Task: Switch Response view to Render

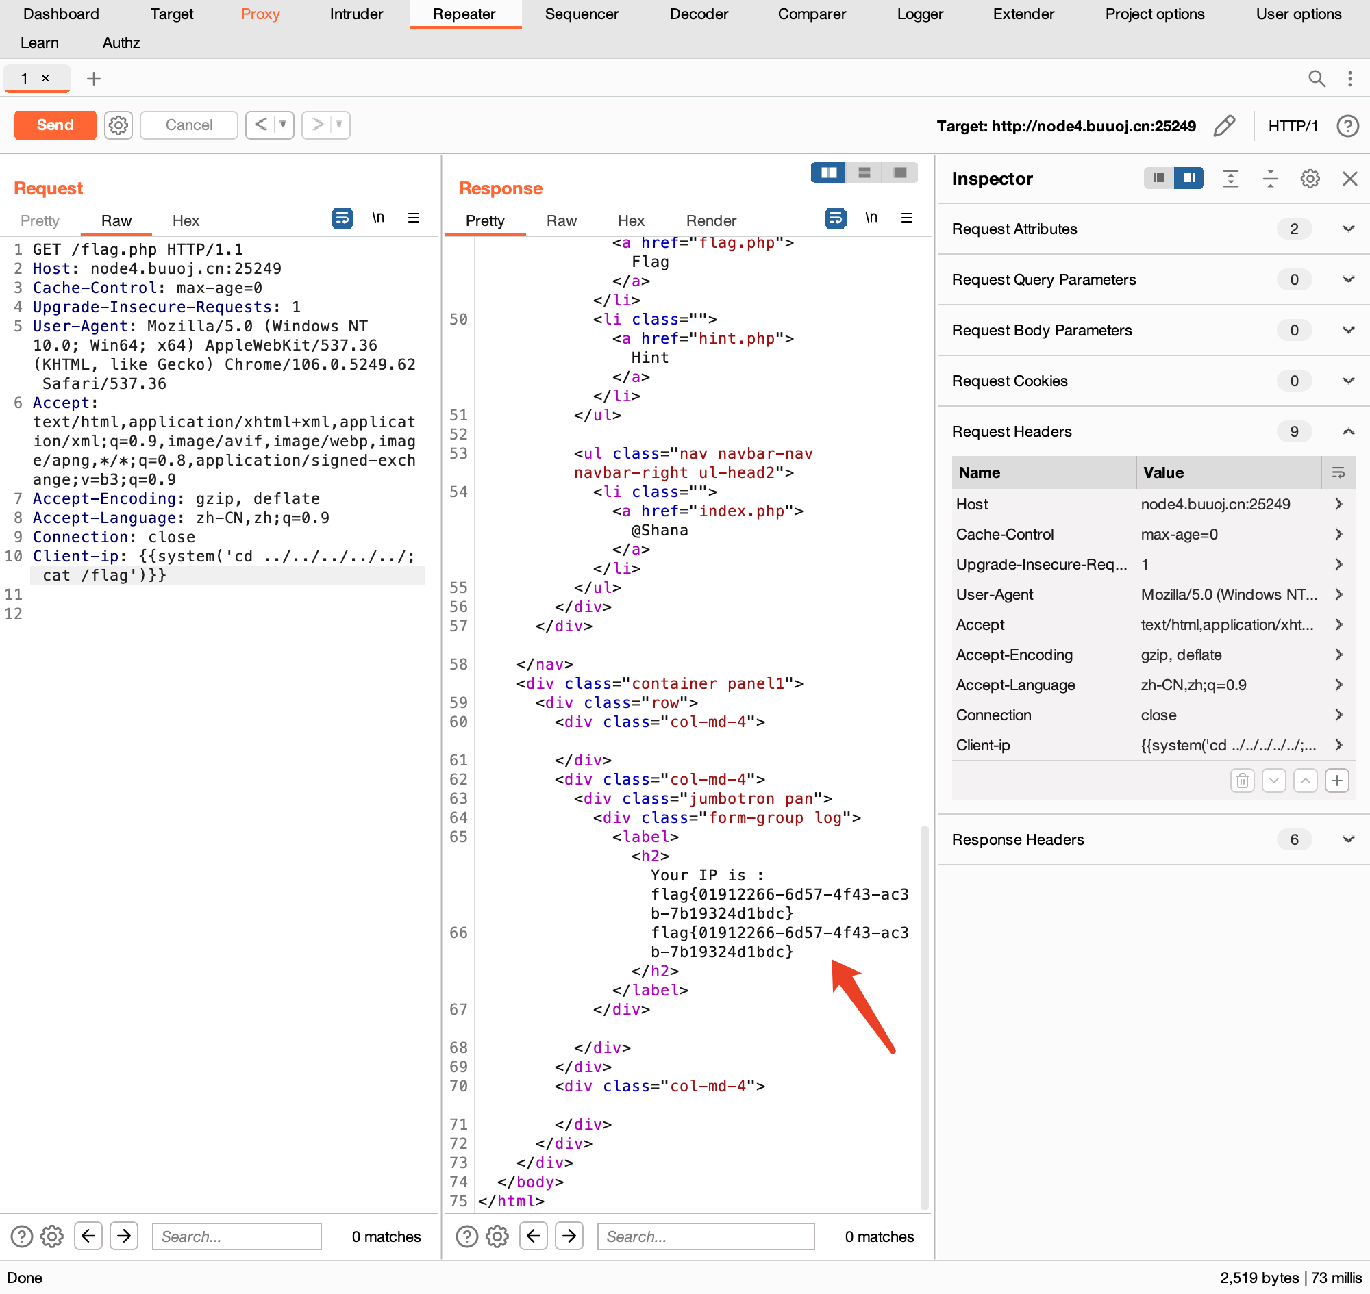Action: [711, 220]
